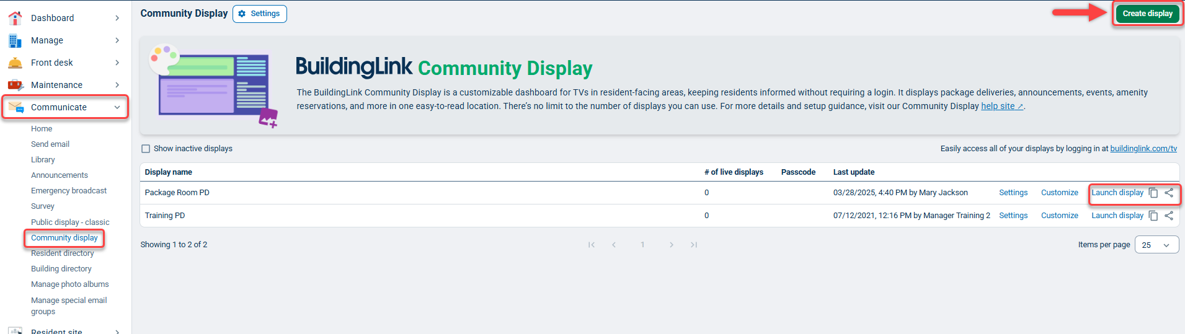Customize the Training PD display
The height and width of the screenshot is (334, 1185).
click(1060, 216)
